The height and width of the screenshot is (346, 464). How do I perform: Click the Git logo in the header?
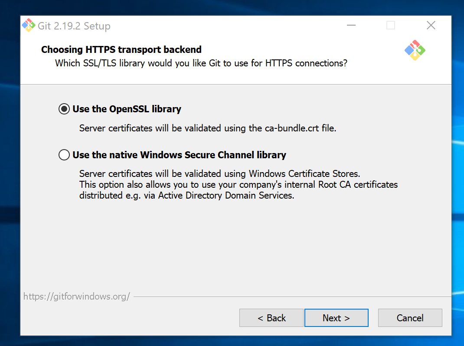click(x=415, y=50)
